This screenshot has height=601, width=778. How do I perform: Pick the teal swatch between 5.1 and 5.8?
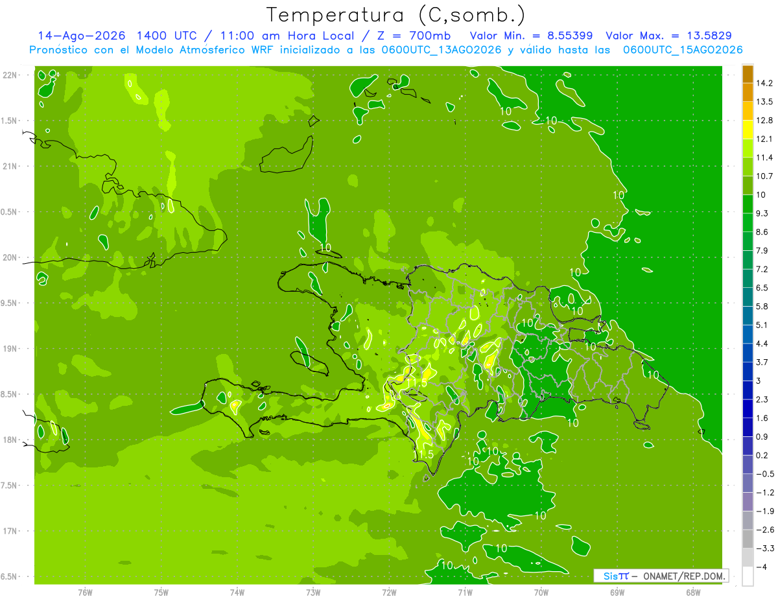[x=748, y=316]
